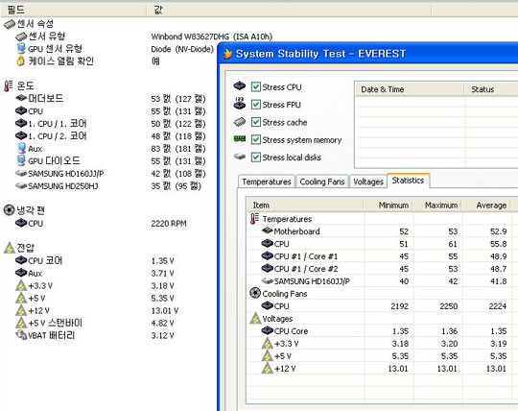
Task: Toggle Stress local disks checkbox
Action: (x=256, y=157)
